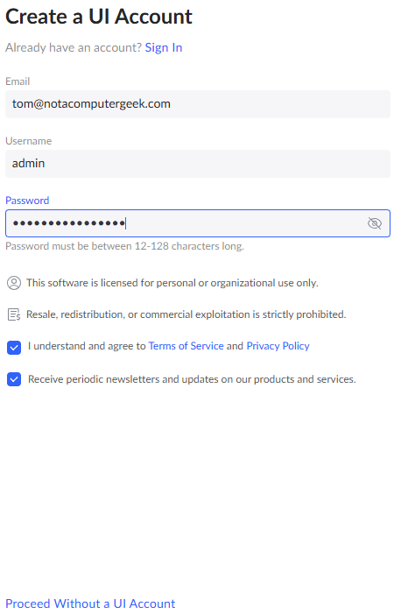Screen dimensions: 394x614
Task: Click the Username field label
Action: (x=29, y=140)
